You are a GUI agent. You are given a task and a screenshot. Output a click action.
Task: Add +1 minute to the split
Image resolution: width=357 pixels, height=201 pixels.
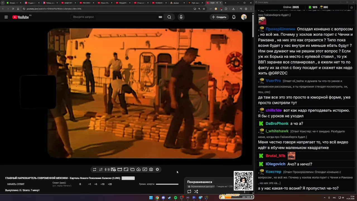(x=90, y=184)
